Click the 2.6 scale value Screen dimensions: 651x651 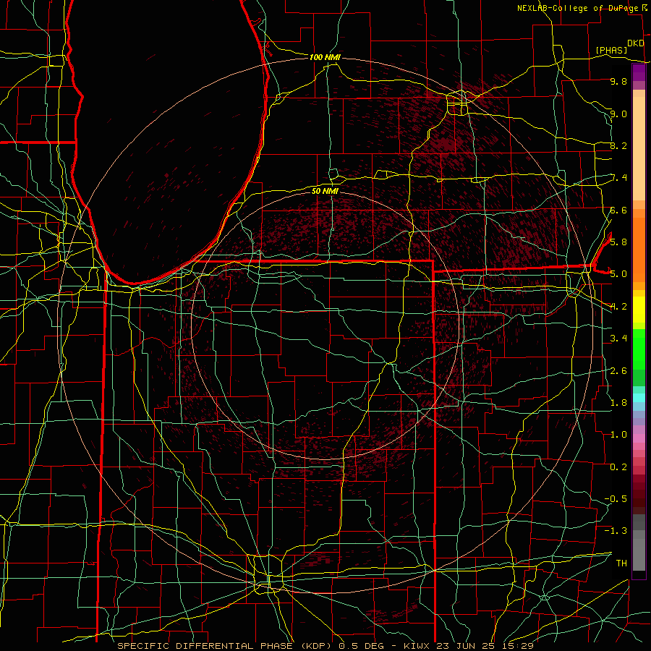[x=618, y=371]
